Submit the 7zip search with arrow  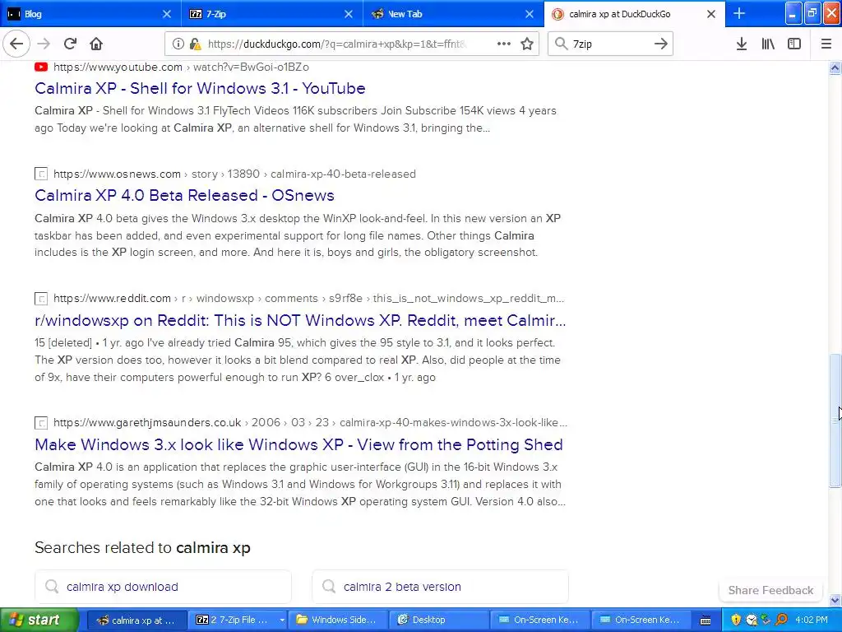660,44
